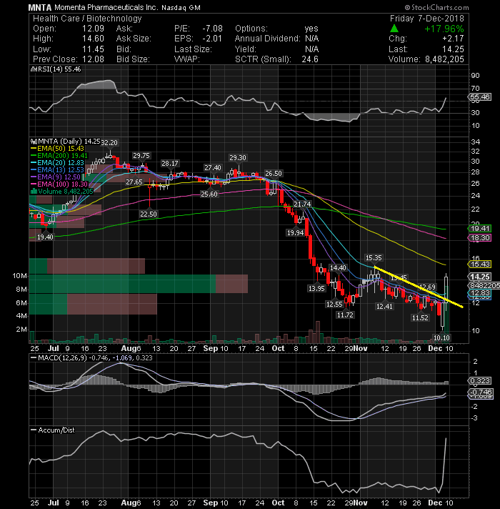500x509 pixels.
Task: Click the Last price 14.25 in the header
Action: tap(453, 49)
